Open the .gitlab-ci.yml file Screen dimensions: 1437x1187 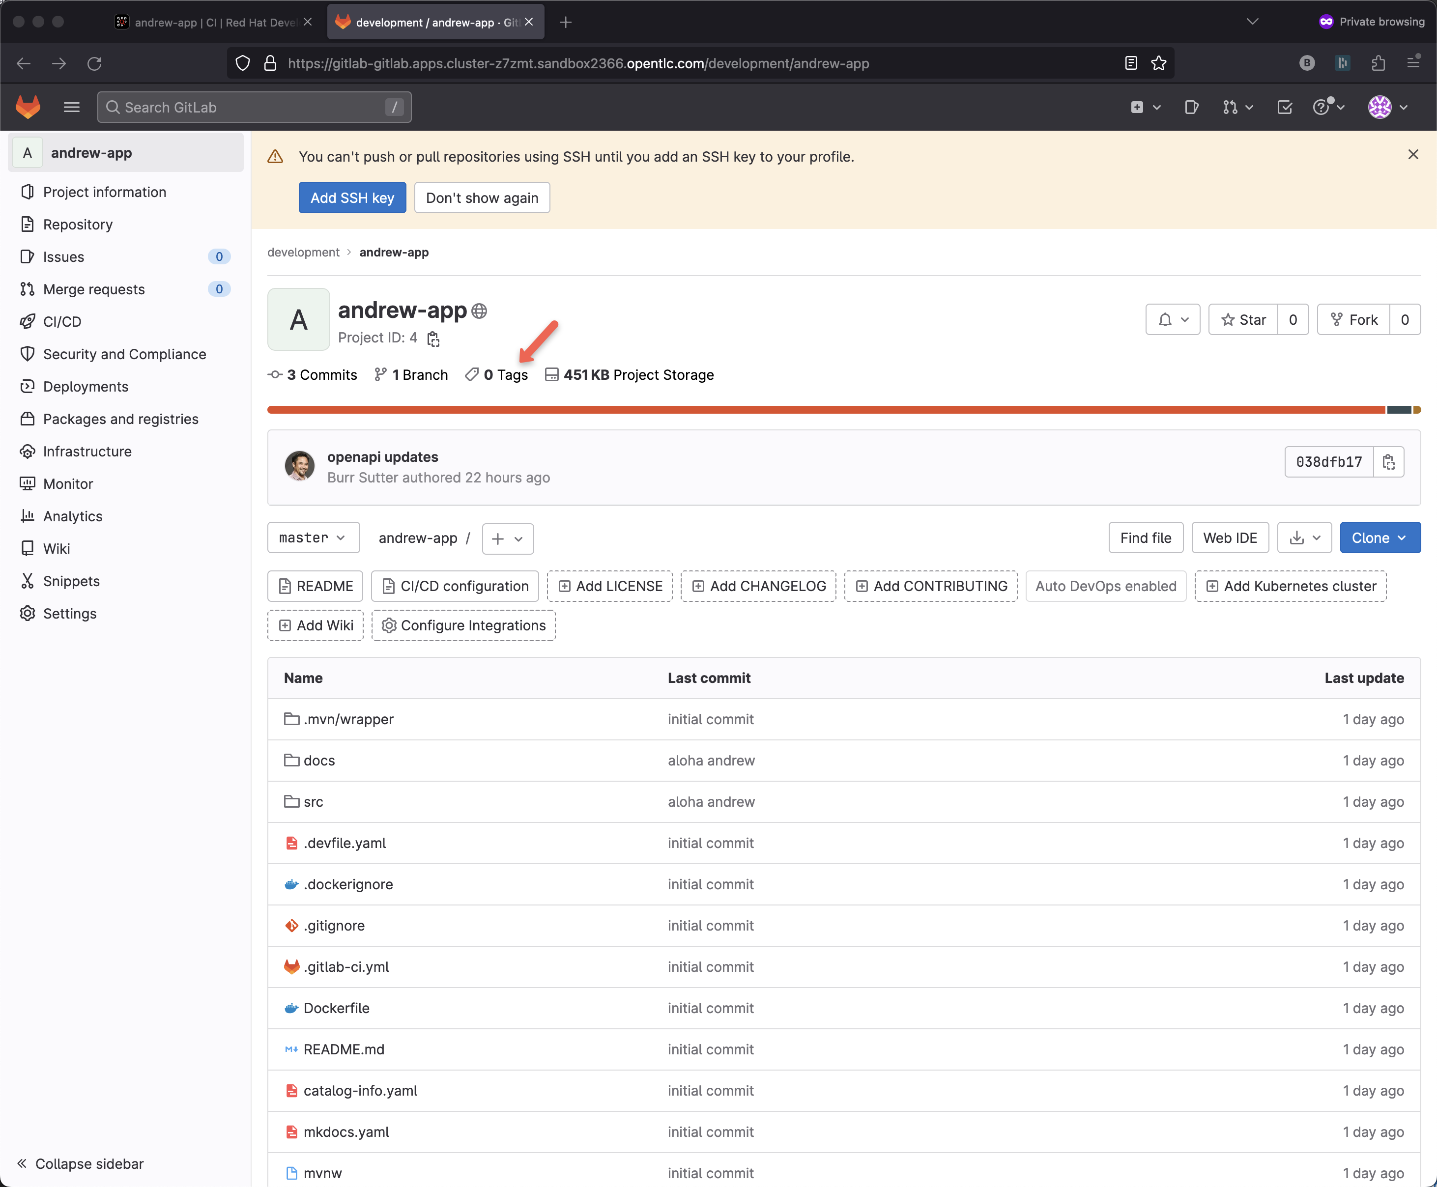(x=346, y=967)
